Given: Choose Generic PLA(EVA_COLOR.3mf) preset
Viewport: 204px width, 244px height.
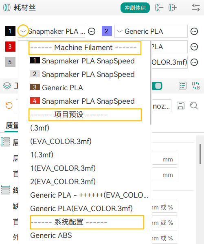Looking at the screenshot, I should [x=84, y=208].
